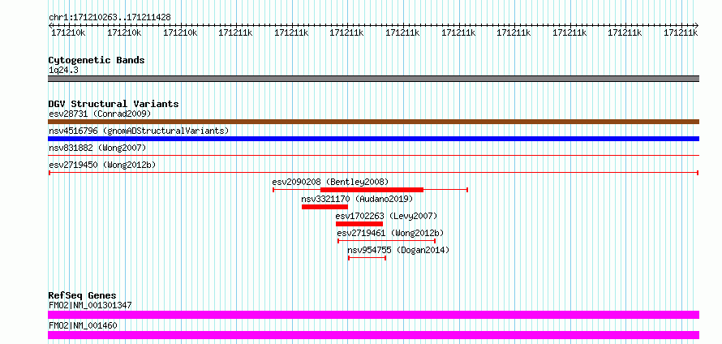722x344 pixels.
Task: Open the nsv4516796 (gnomADStructuralVariants) label
Action: (139, 131)
